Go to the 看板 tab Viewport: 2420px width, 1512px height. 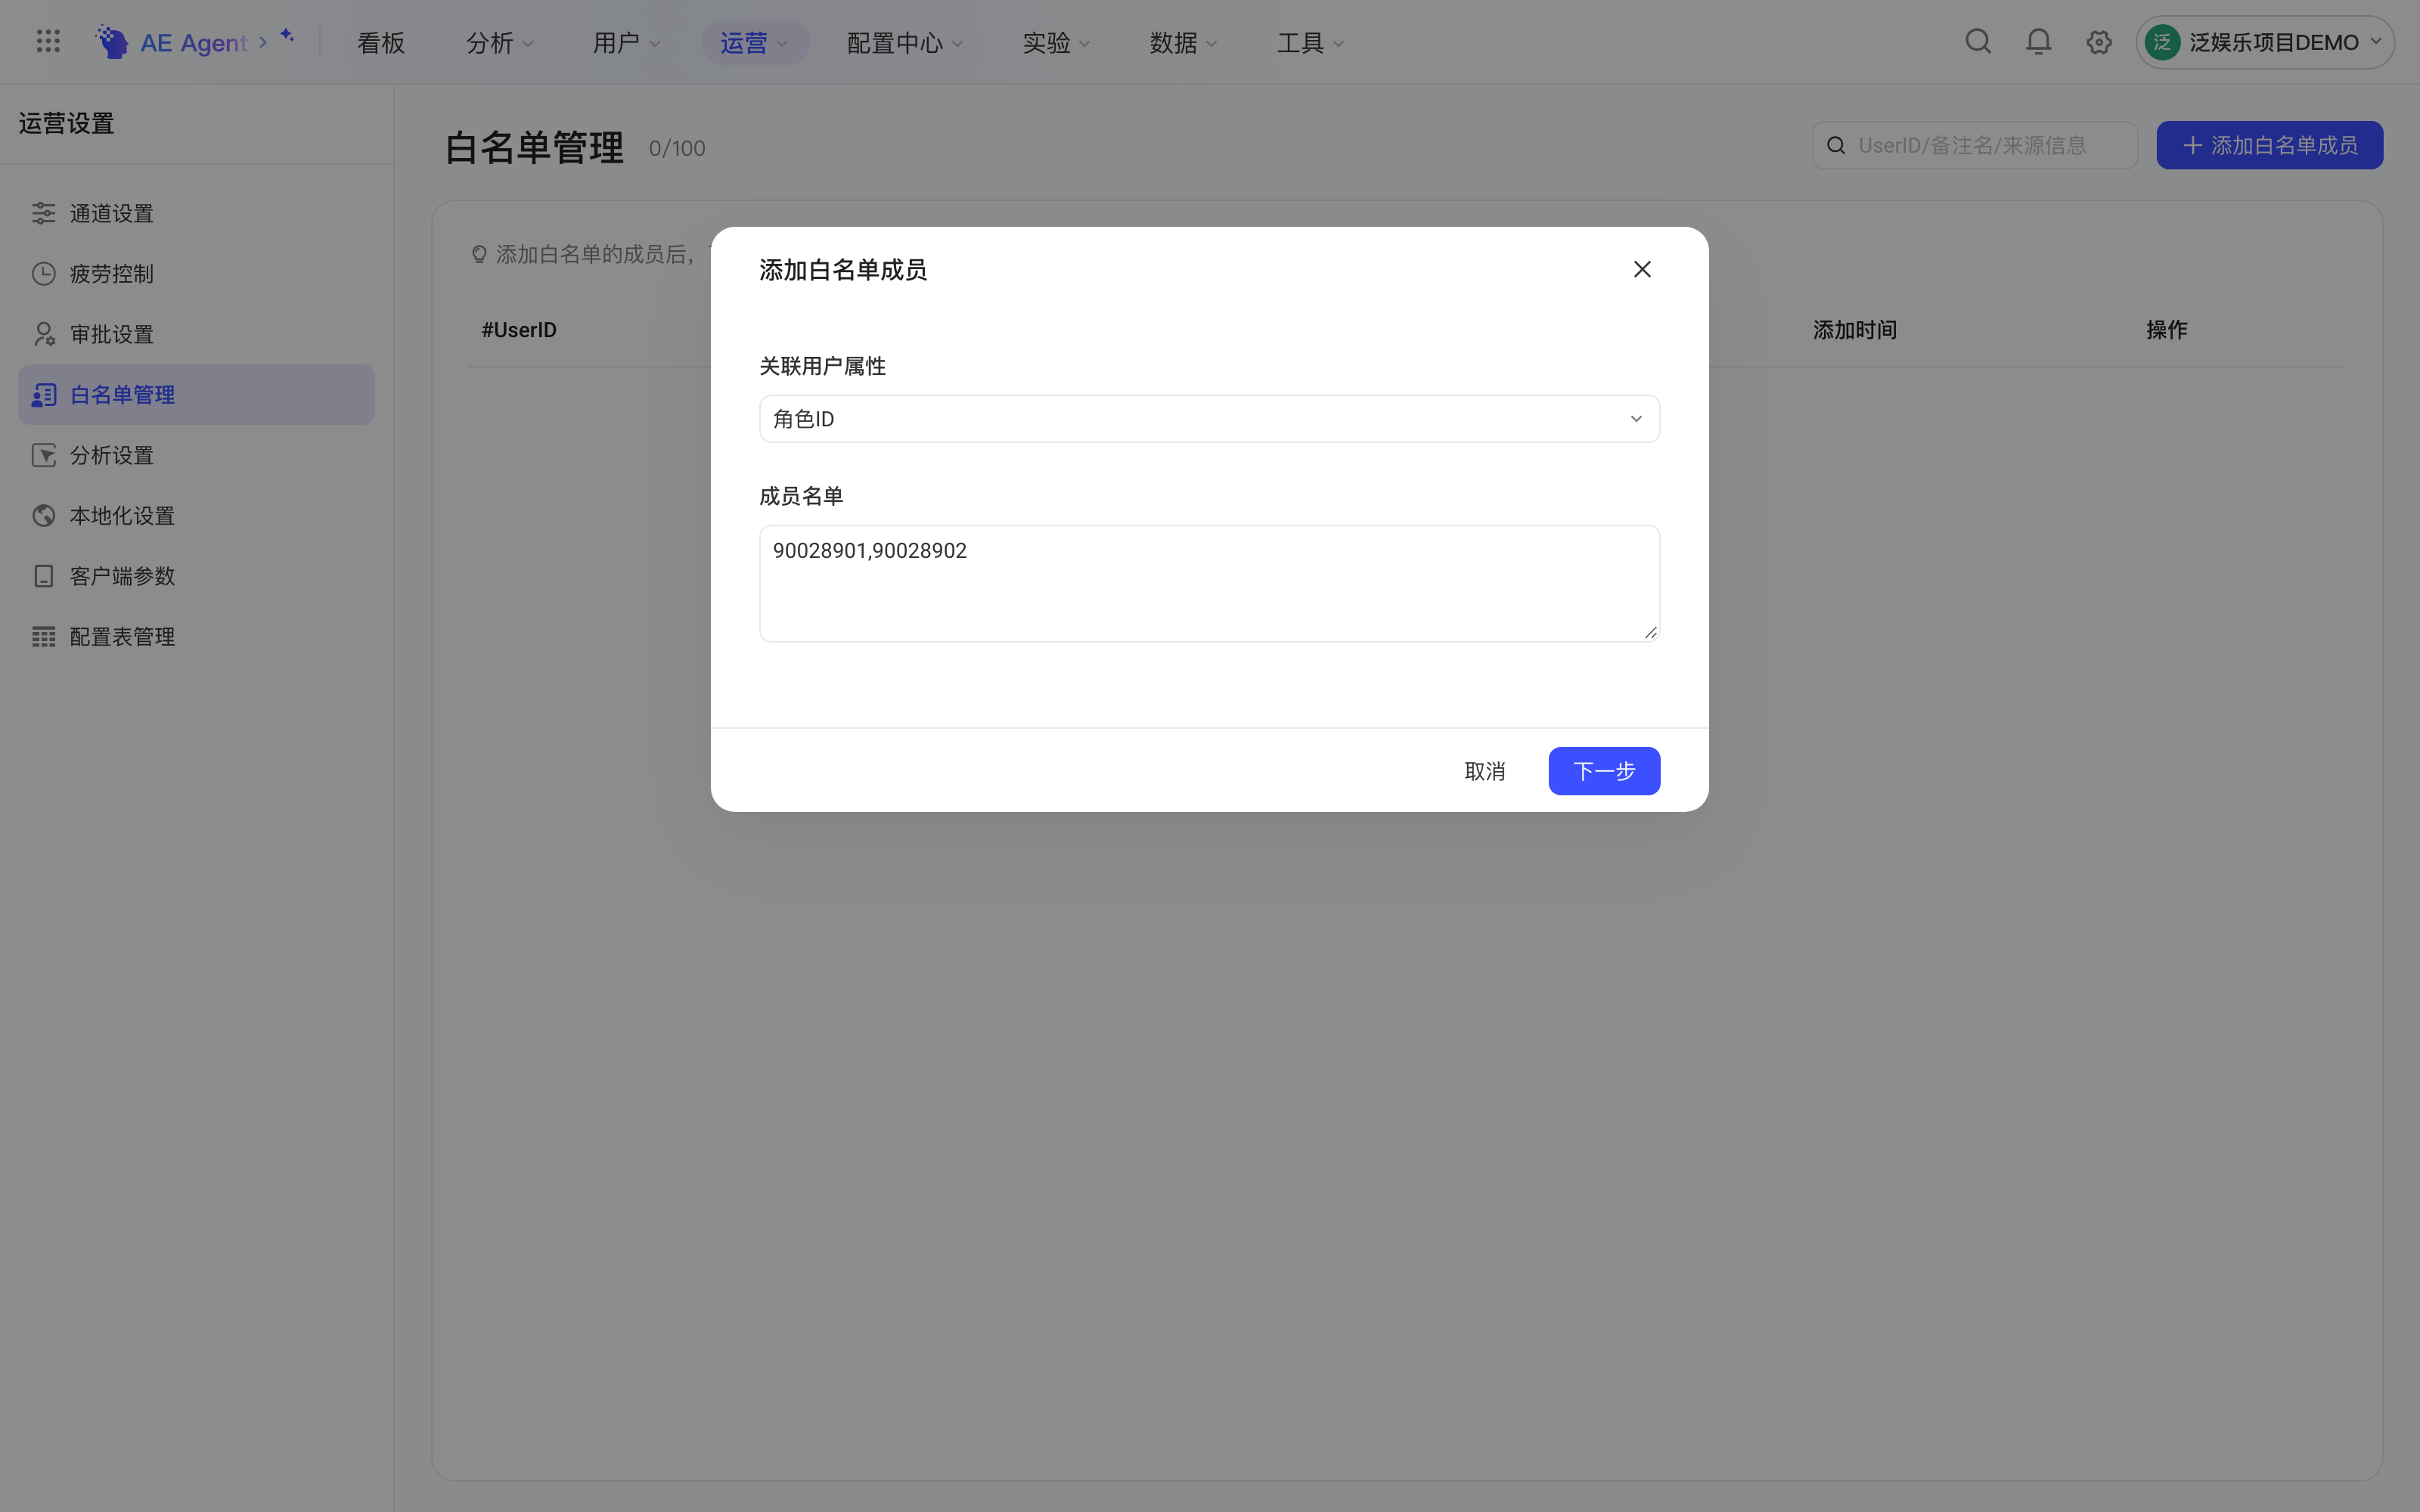381,42
